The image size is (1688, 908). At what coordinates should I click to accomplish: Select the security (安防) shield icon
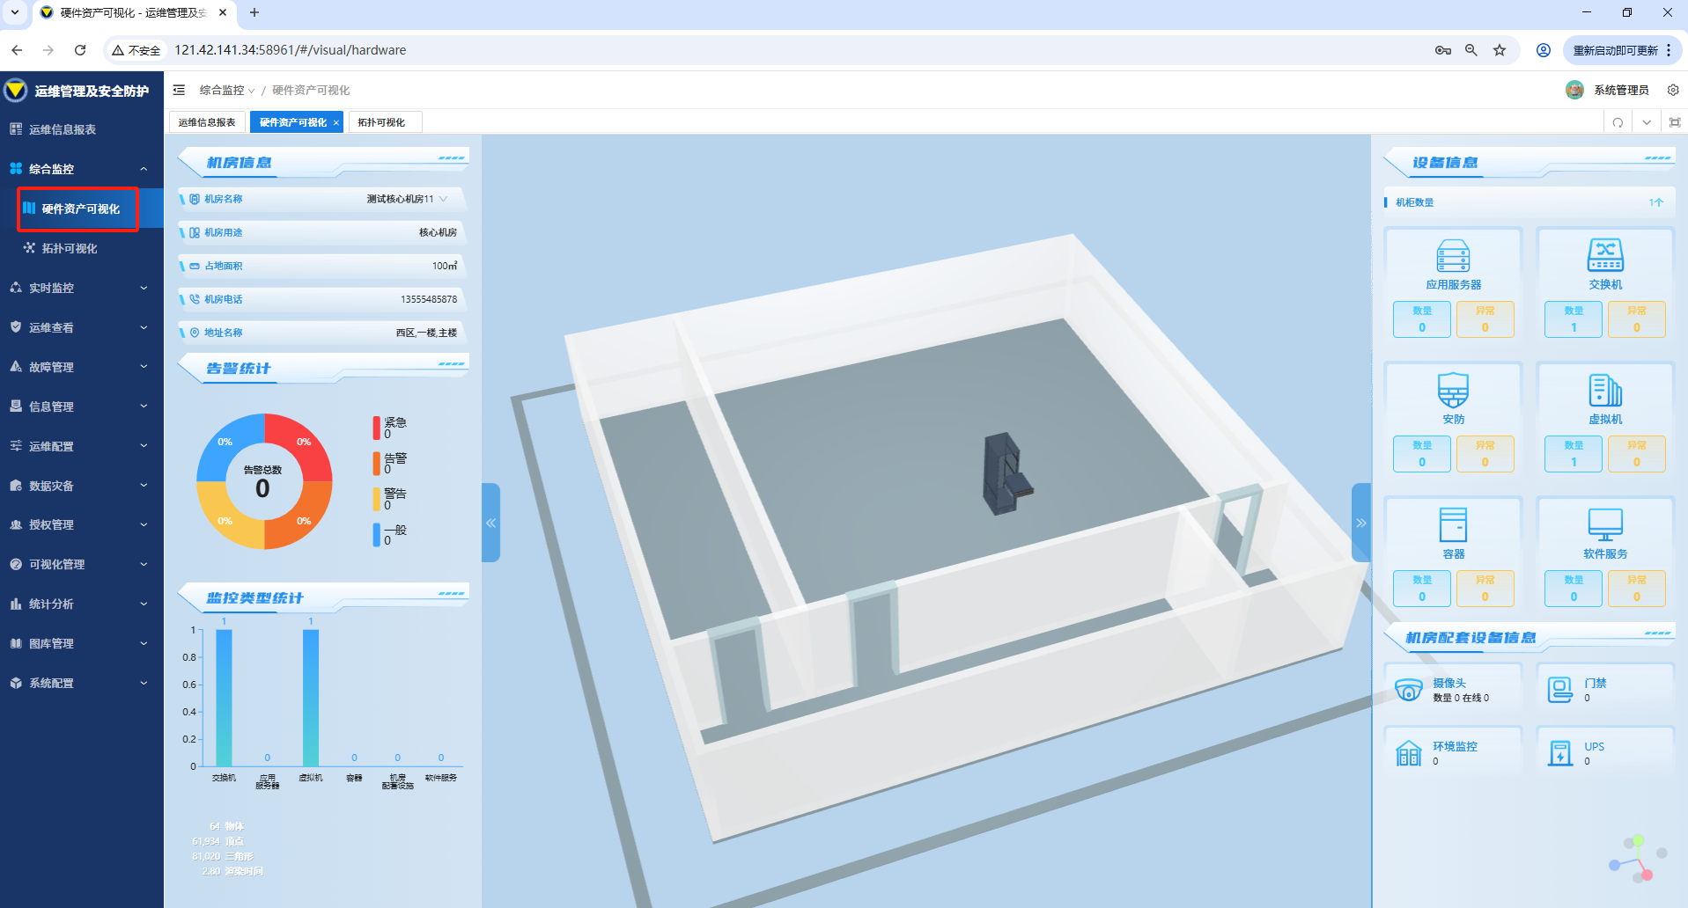click(1453, 390)
